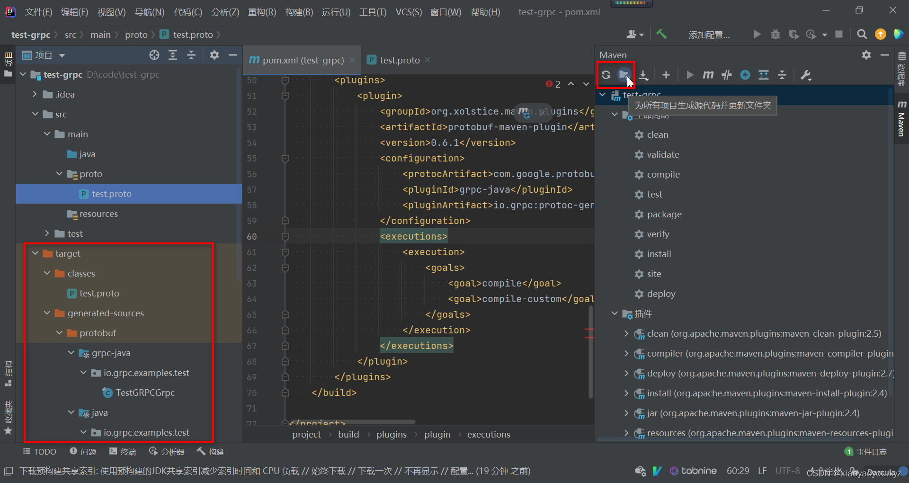Collapse all in project tree
Image resolution: width=909 pixels, height=483 pixels.
(x=191, y=55)
